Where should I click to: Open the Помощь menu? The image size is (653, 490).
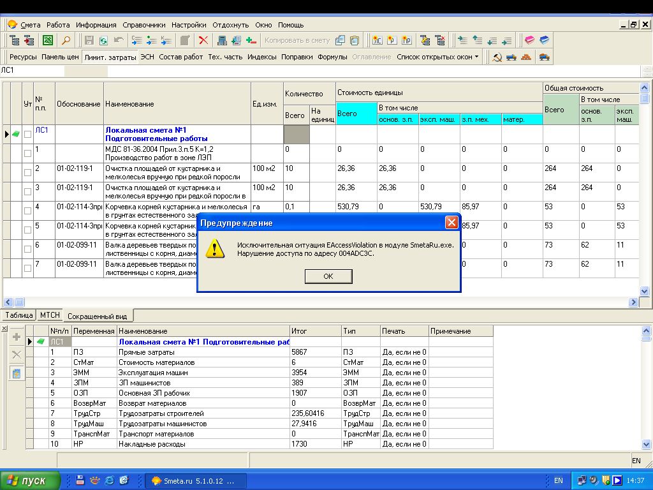coord(291,25)
